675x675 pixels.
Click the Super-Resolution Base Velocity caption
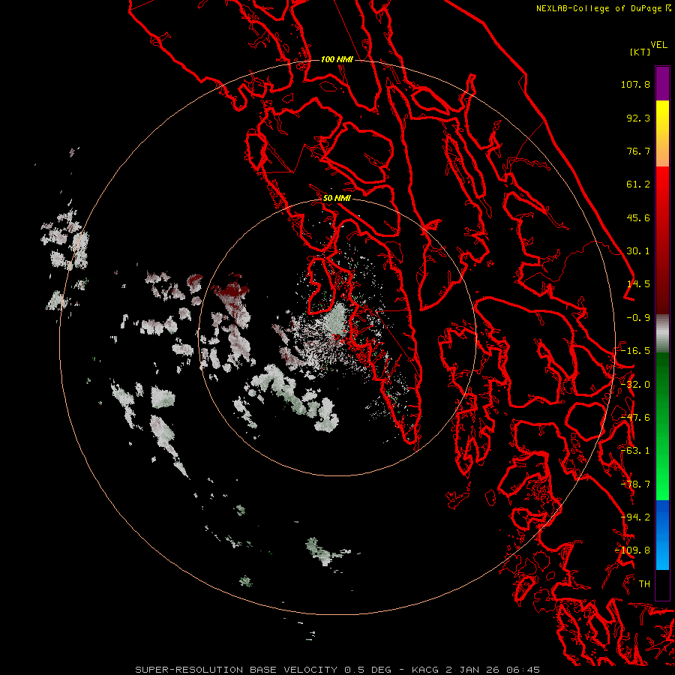point(337,670)
